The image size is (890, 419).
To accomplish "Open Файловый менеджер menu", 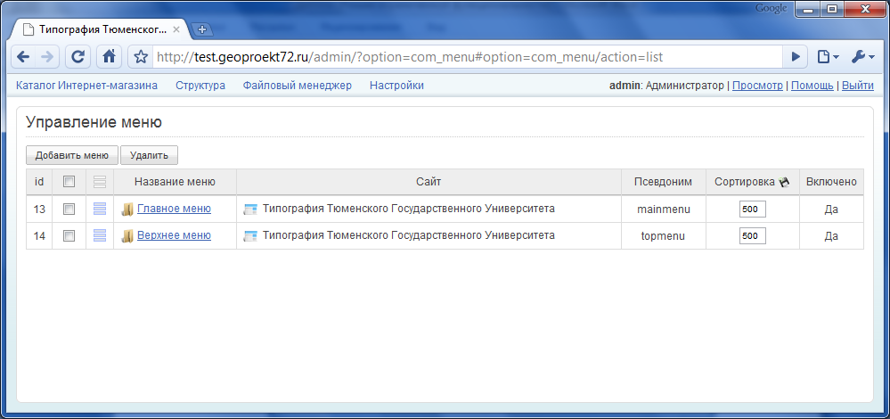I will (x=298, y=86).
